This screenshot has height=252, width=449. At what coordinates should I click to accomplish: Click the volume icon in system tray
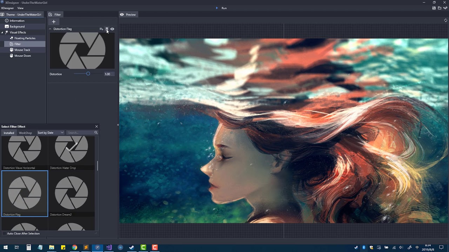point(401,247)
